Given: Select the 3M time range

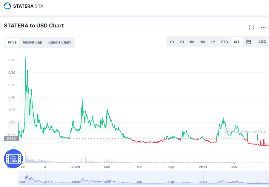Looking at the screenshot, I should tap(203, 42).
